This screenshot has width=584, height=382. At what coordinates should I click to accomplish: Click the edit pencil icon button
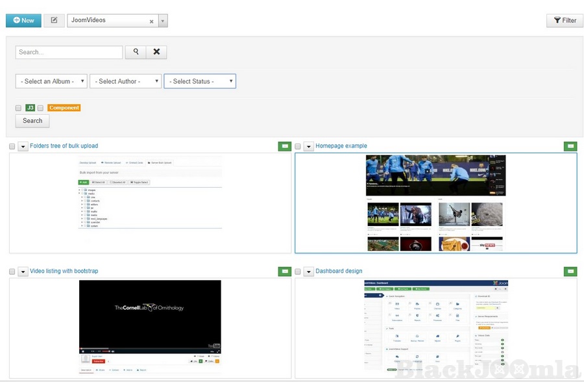tap(54, 20)
